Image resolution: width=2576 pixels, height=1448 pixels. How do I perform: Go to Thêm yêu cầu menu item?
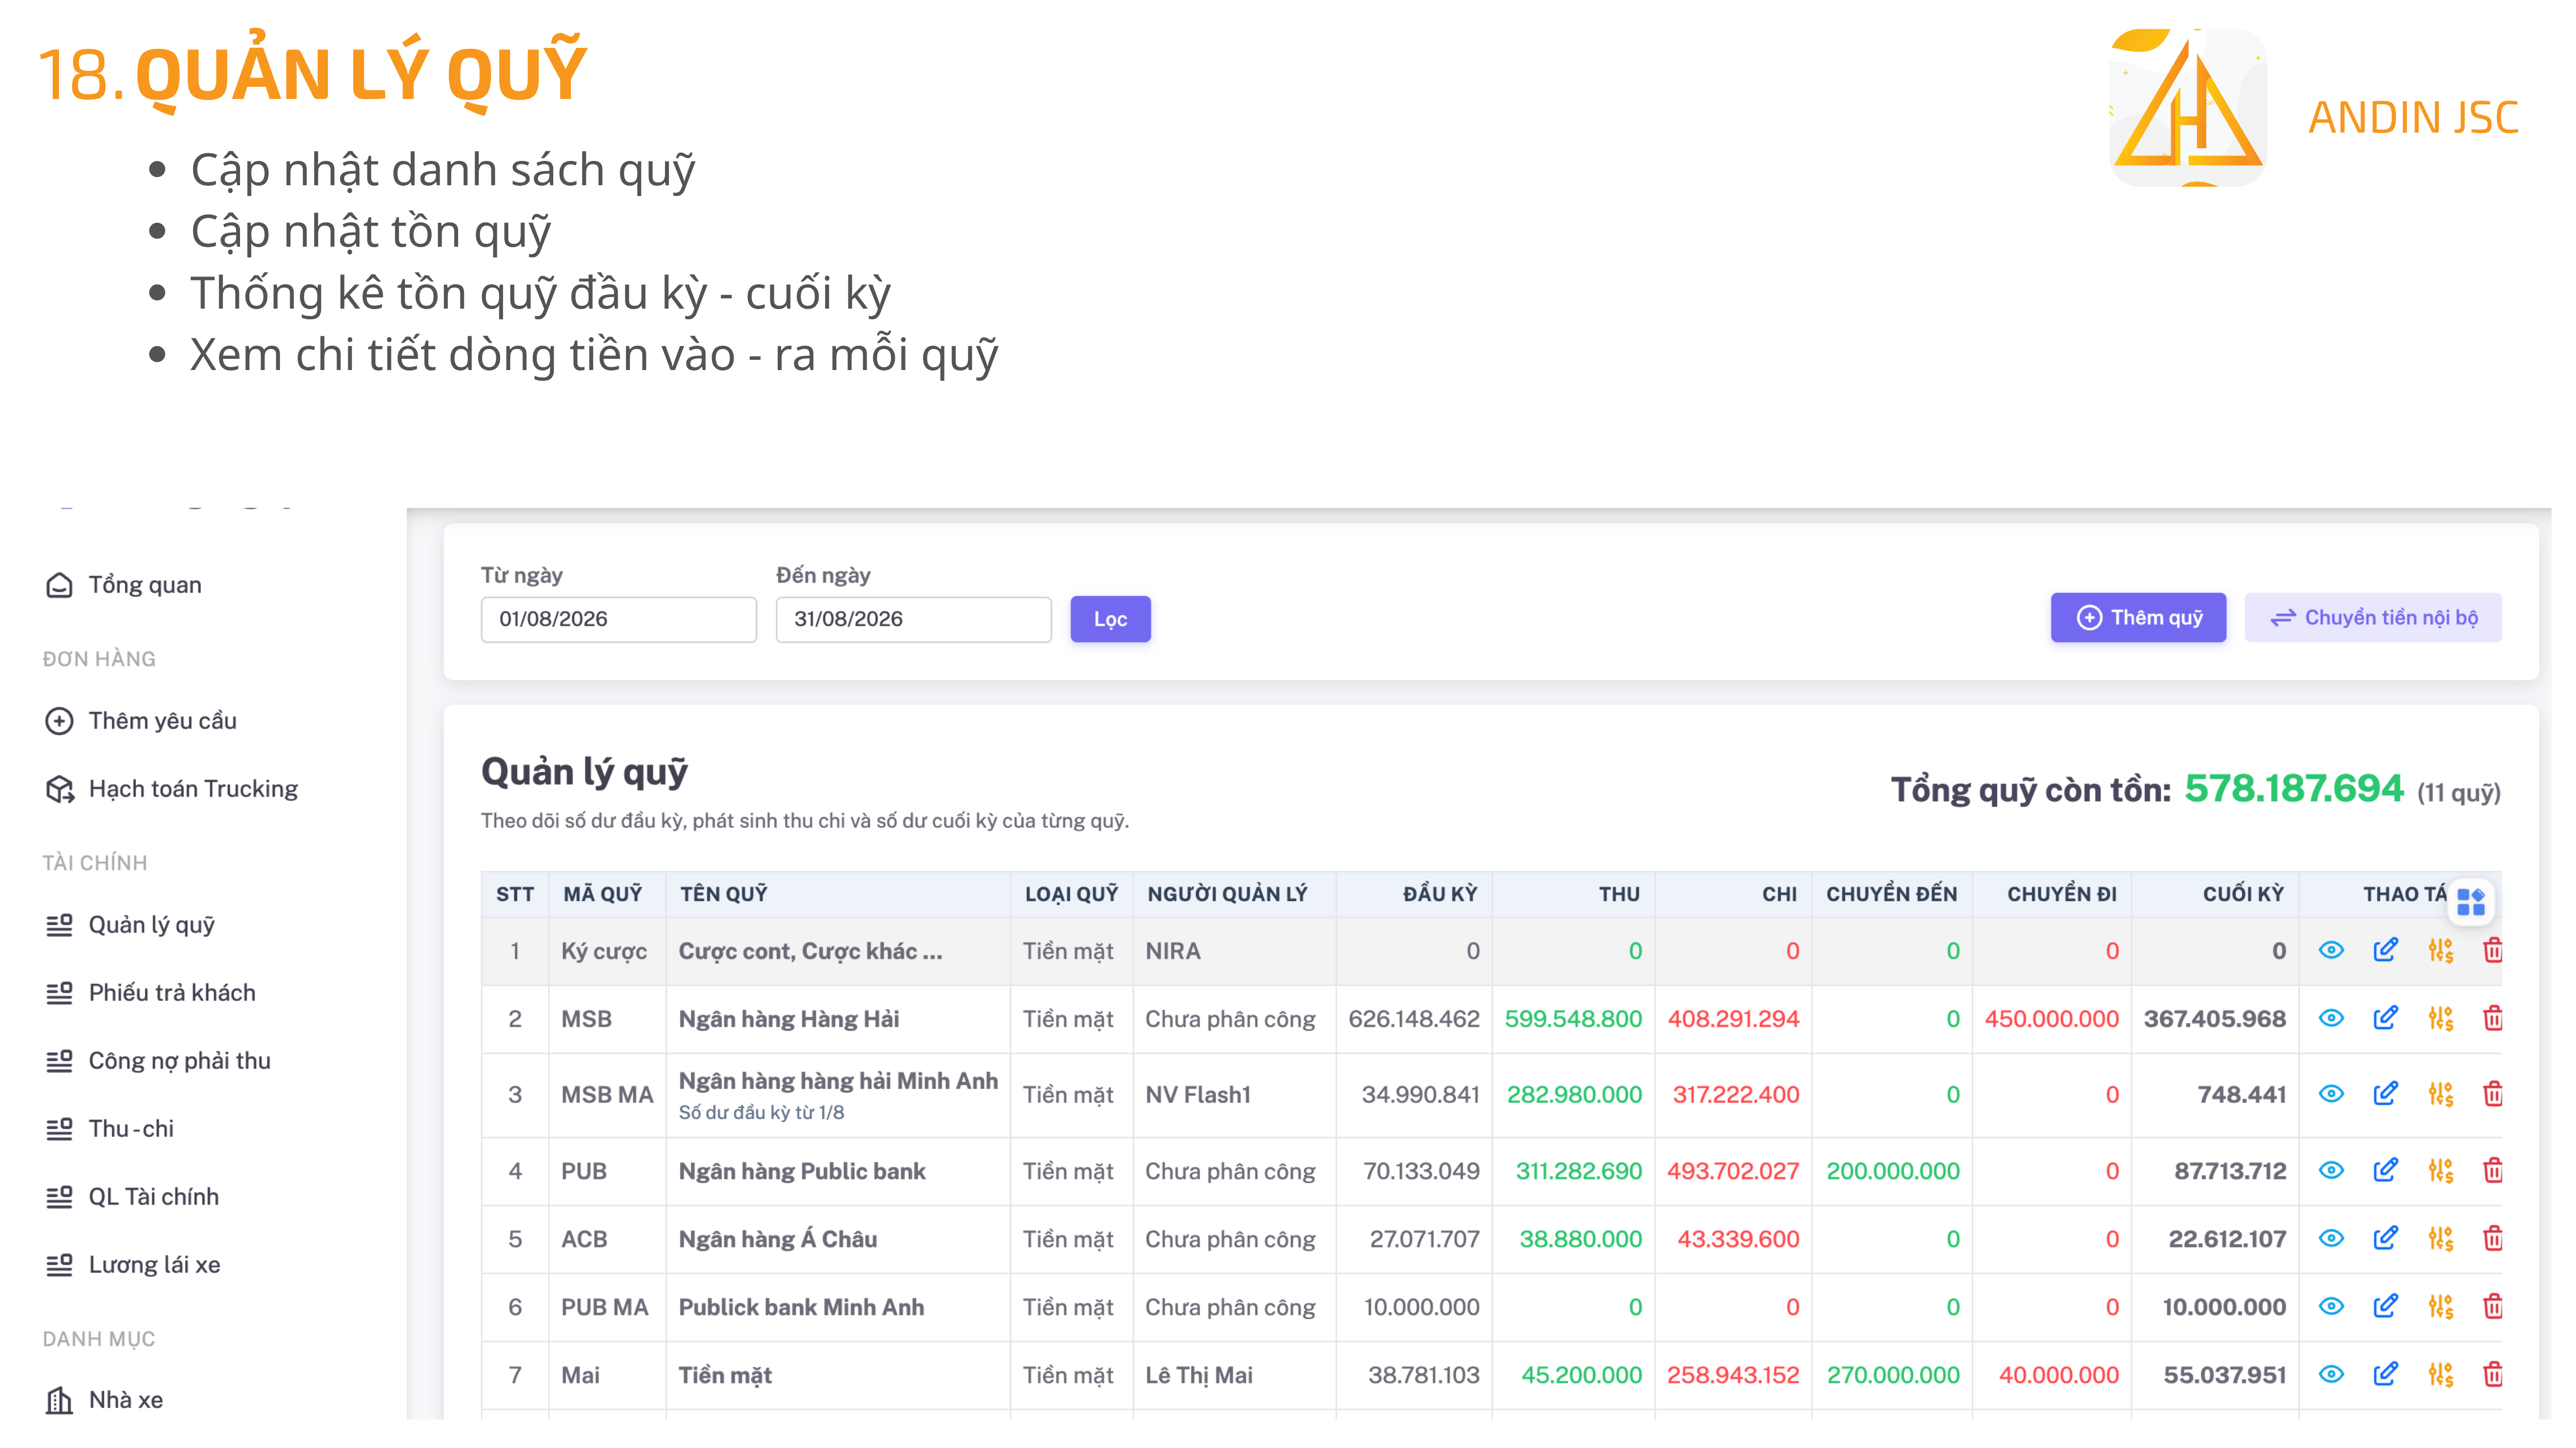coord(141,721)
